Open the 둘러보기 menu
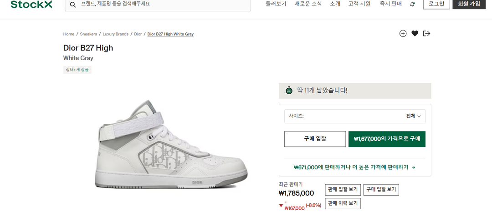The width and height of the screenshot is (492, 212). 276,4
